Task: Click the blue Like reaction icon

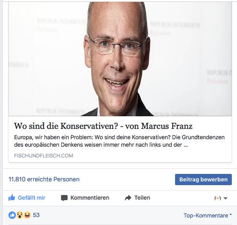Action: pyautogui.click(x=12, y=215)
